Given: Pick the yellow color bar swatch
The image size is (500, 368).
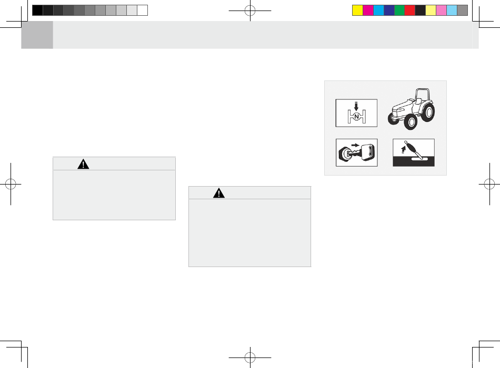Looking at the screenshot, I should [x=357, y=10].
